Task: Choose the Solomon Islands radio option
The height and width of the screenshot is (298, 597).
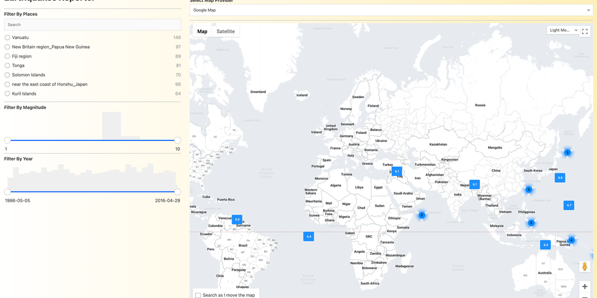Action: (x=8, y=75)
